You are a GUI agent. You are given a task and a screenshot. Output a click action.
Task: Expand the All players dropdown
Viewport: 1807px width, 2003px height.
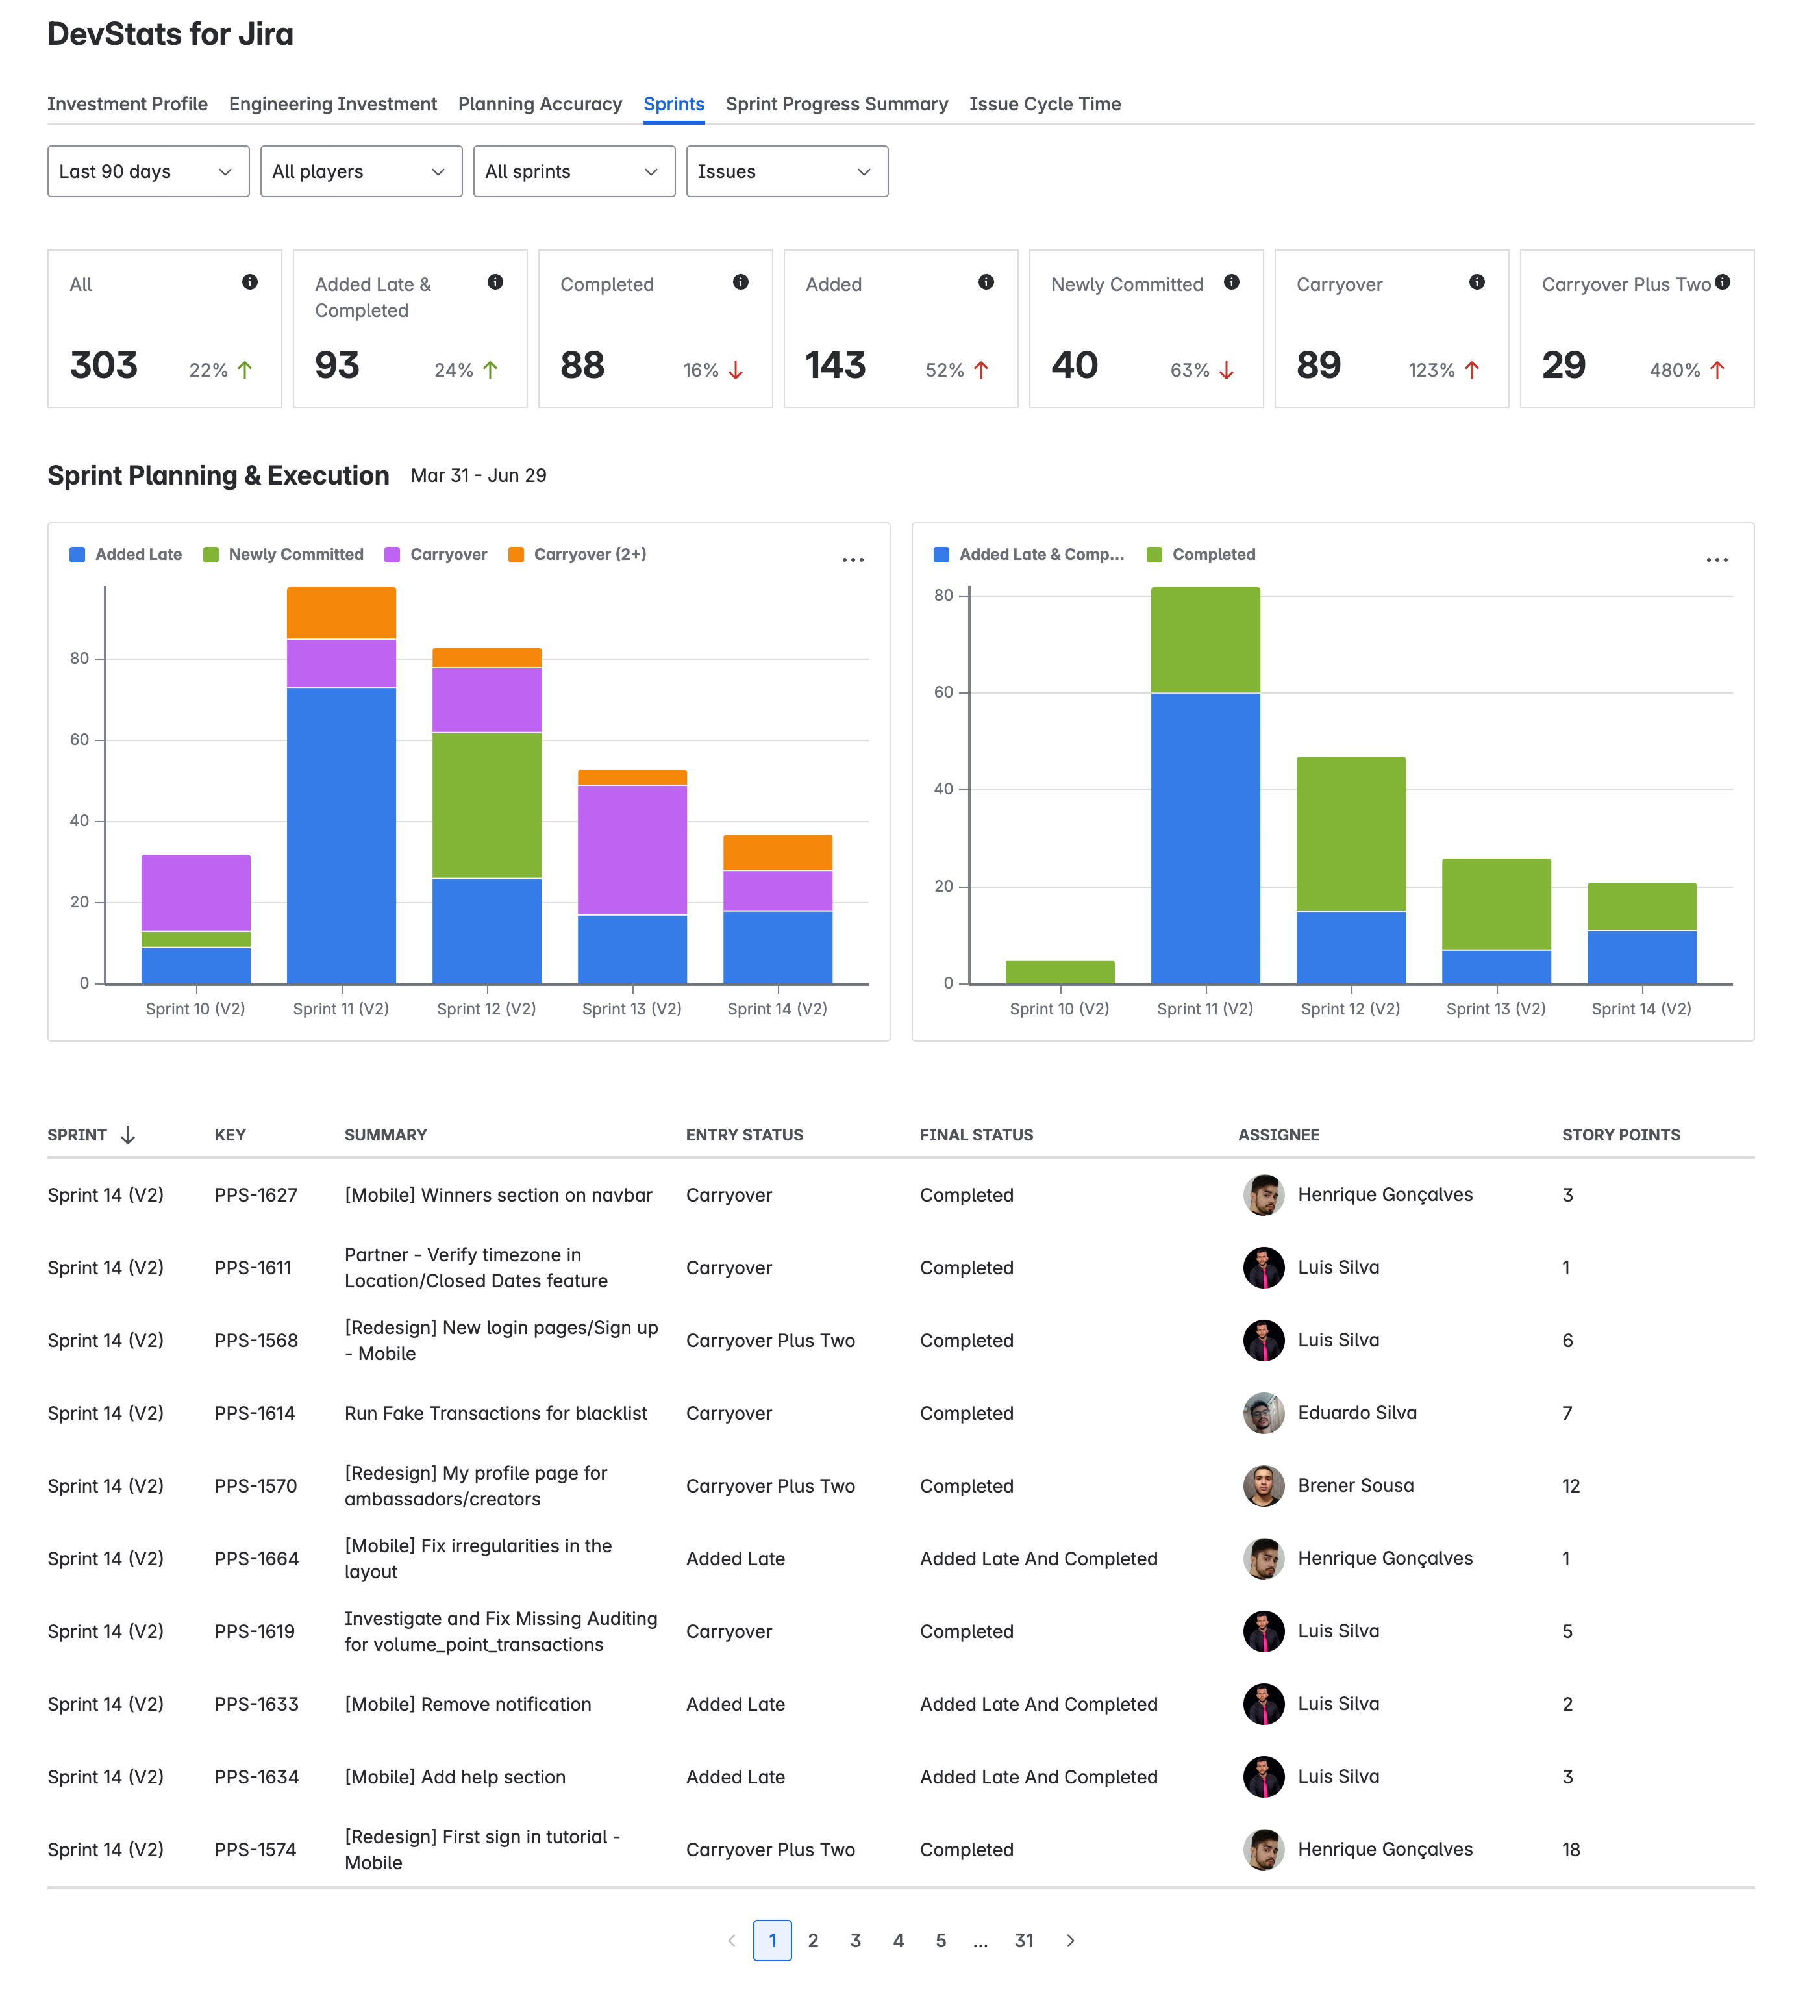[360, 171]
